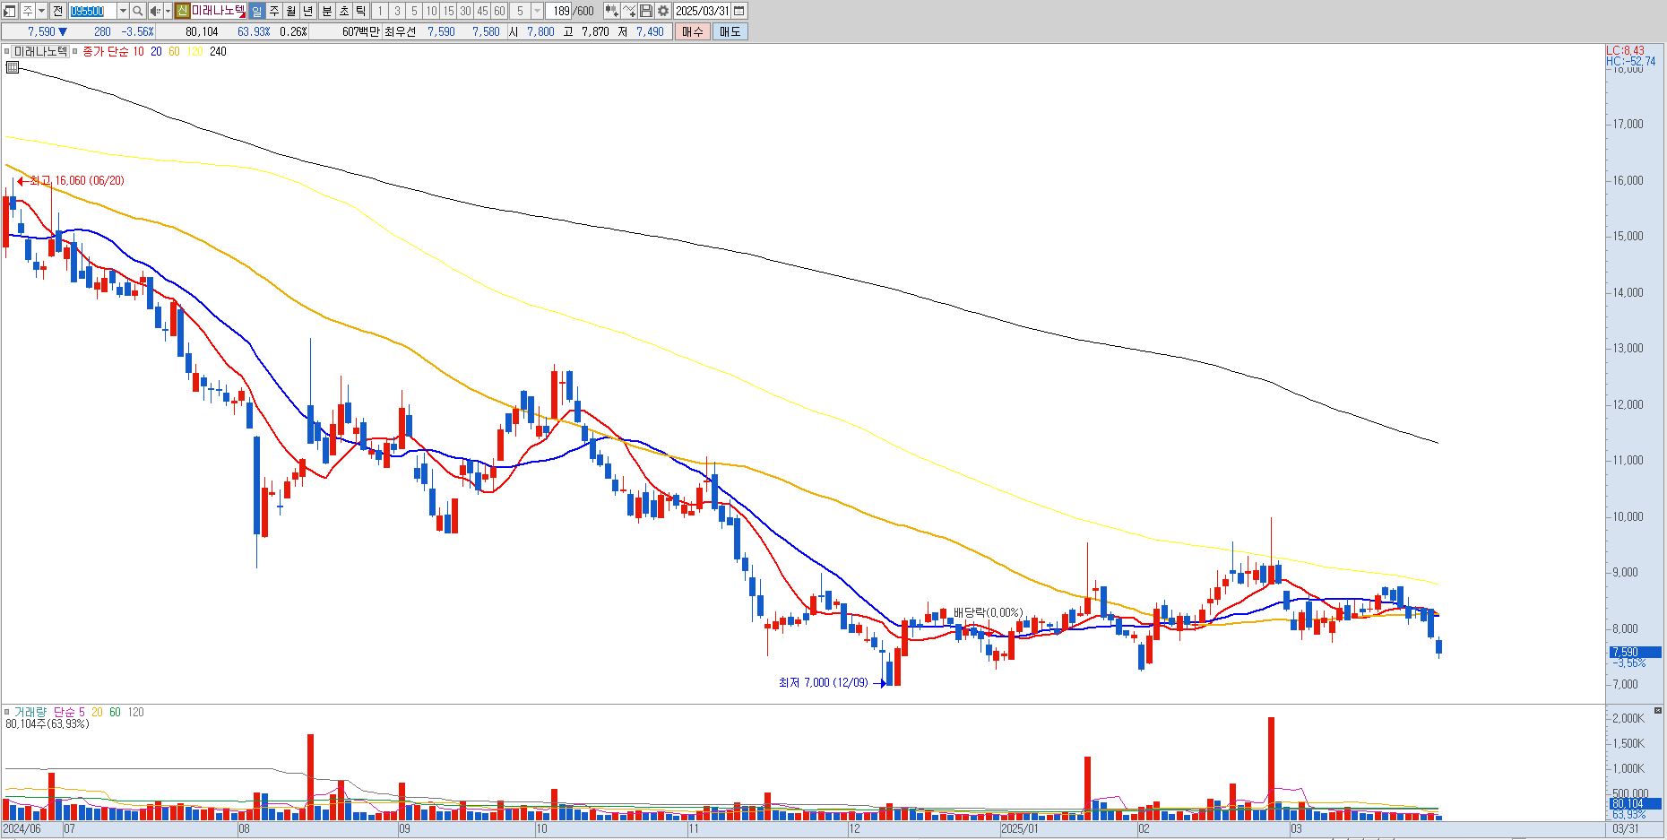The height and width of the screenshot is (840, 1667).
Task: Expand the stock code history dropdown
Action: (x=123, y=11)
